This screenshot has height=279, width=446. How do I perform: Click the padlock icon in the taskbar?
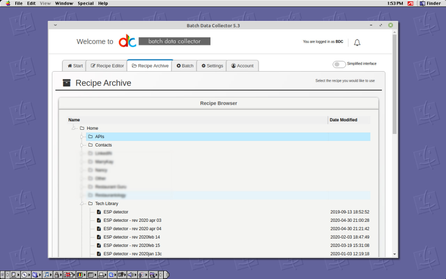[58, 274]
